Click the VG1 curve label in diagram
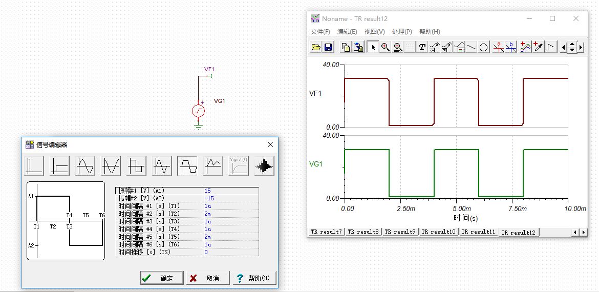599x292 pixels. point(315,164)
